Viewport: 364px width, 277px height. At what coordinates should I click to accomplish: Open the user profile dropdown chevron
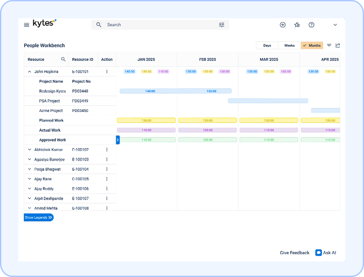coord(335,25)
